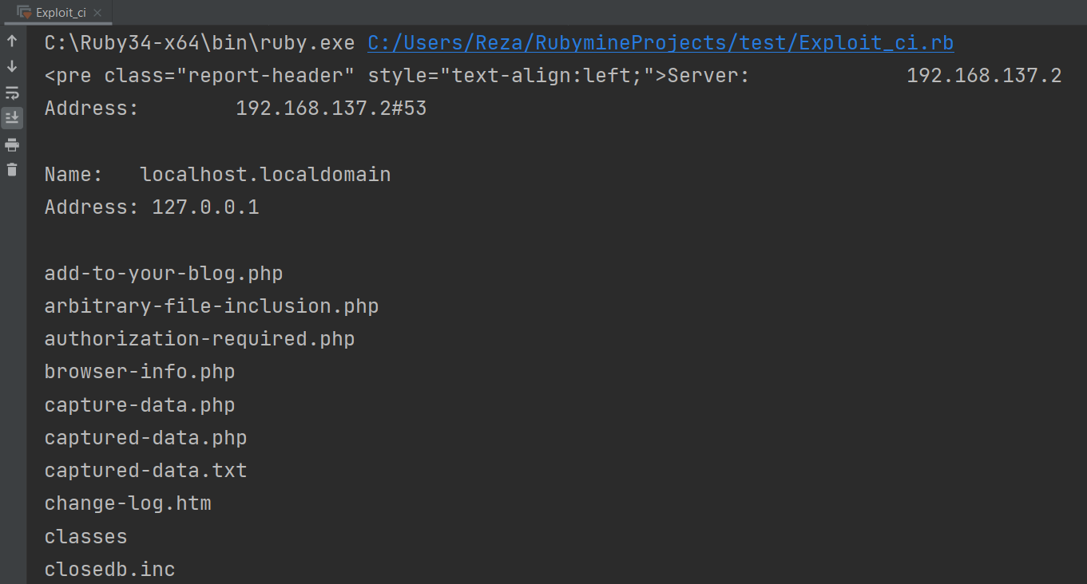Toggle the Scroll to End icon

pyautogui.click(x=12, y=118)
